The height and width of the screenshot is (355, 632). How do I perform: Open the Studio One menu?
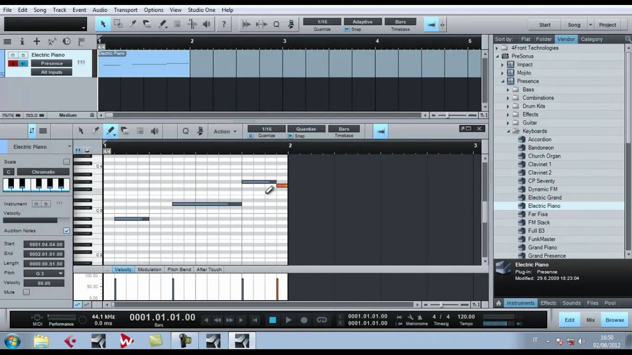201,10
